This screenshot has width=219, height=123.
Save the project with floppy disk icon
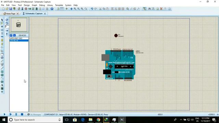click(11, 9)
